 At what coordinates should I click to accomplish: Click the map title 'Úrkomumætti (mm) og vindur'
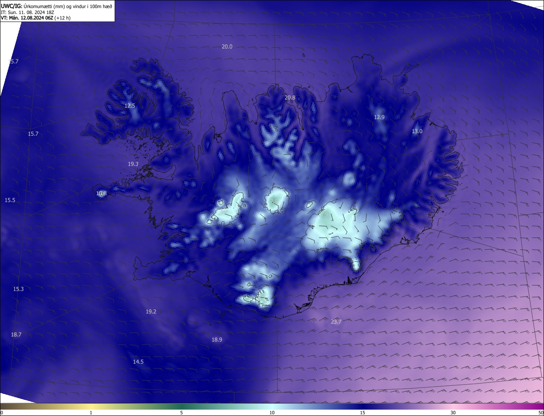[x=56, y=6]
